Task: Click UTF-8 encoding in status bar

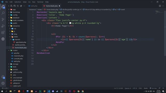Action: (135, 88)
